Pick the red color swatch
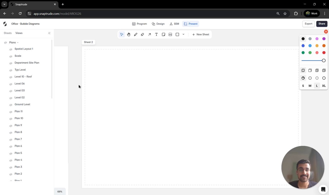 pyautogui.click(x=324, y=53)
